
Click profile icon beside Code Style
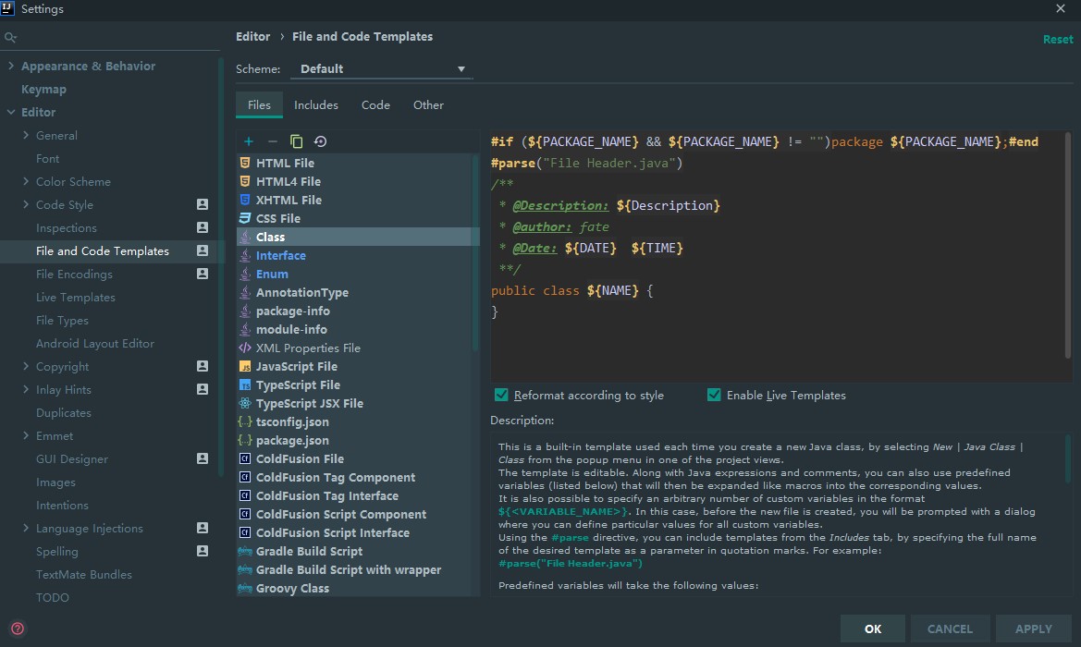[202, 204]
